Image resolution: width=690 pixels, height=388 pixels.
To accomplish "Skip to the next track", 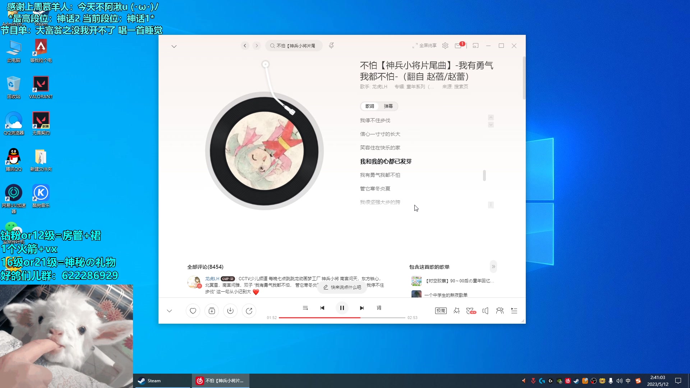I will click(362, 308).
